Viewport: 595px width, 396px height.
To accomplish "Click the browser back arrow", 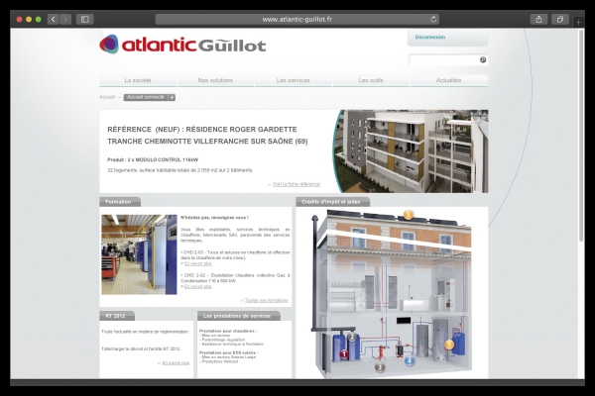I will (54, 19).
